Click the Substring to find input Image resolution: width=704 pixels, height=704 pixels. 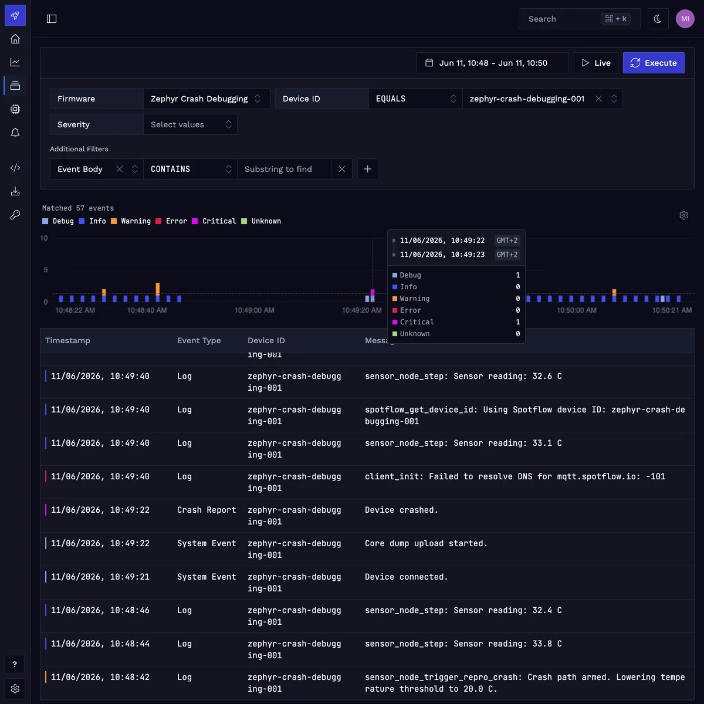(x=284, y=169)
